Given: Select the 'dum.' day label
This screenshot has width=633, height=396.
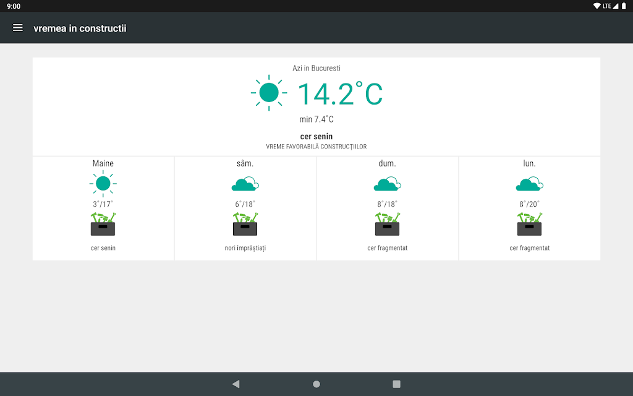Looking at the screenshot, I should 387,163.
